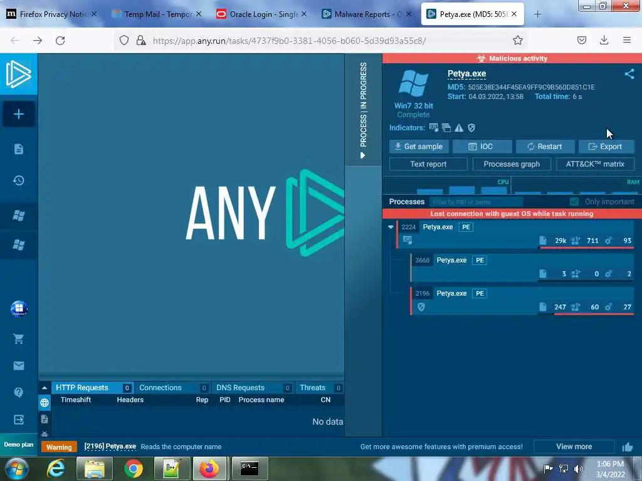The image size is (642, 481).
Task: Switch to Oracle Login browser tab
Action: 262,14
